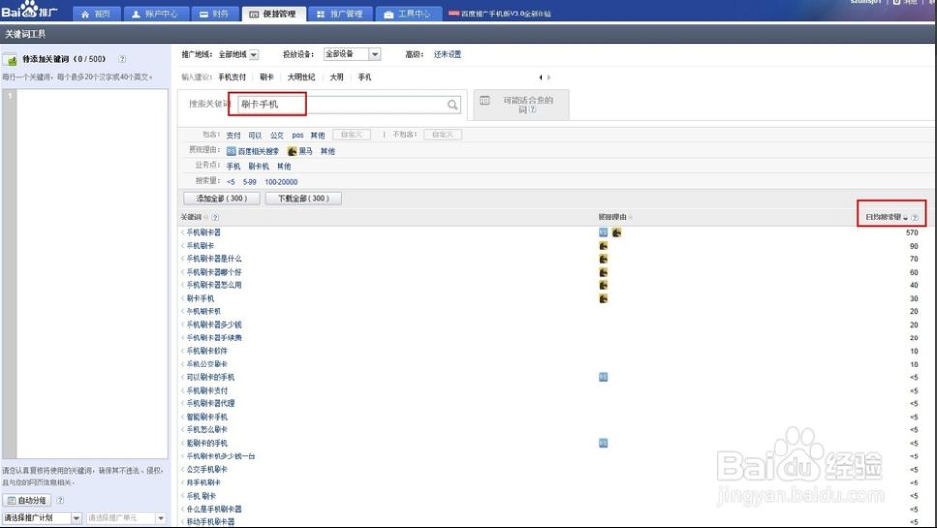
Task: Select 便捷管理 tab
Action: point(274,14)
